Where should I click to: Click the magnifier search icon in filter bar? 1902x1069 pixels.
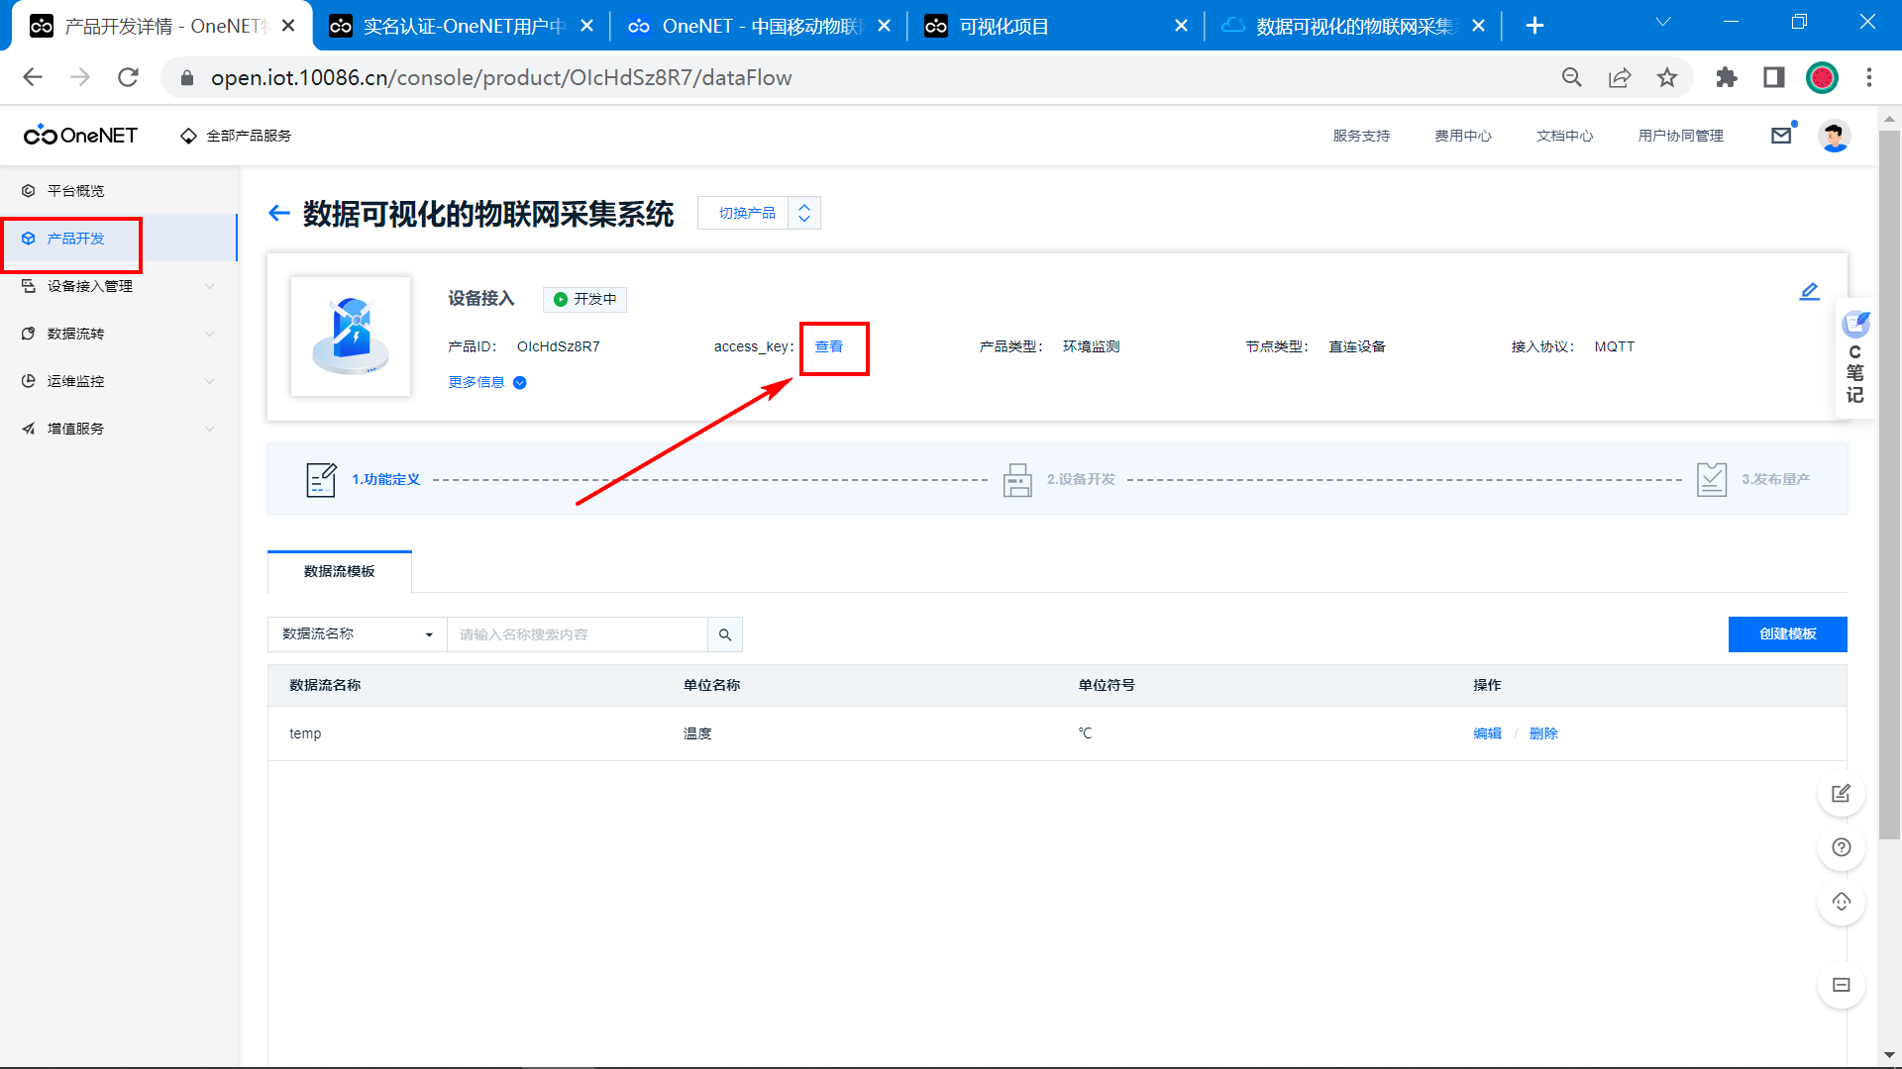(x=725, y=634)
